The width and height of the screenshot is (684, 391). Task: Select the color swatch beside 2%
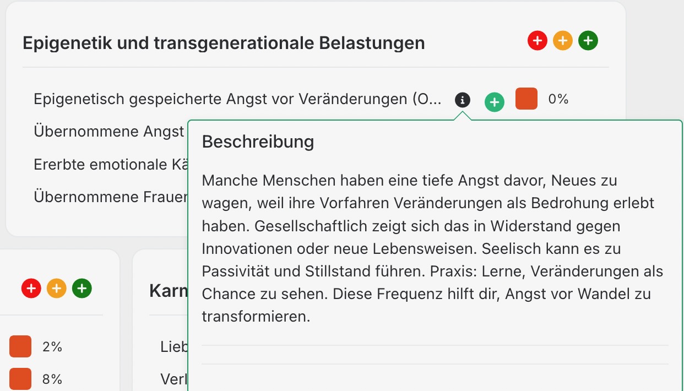pyautogui.click(x=20, y=346)
